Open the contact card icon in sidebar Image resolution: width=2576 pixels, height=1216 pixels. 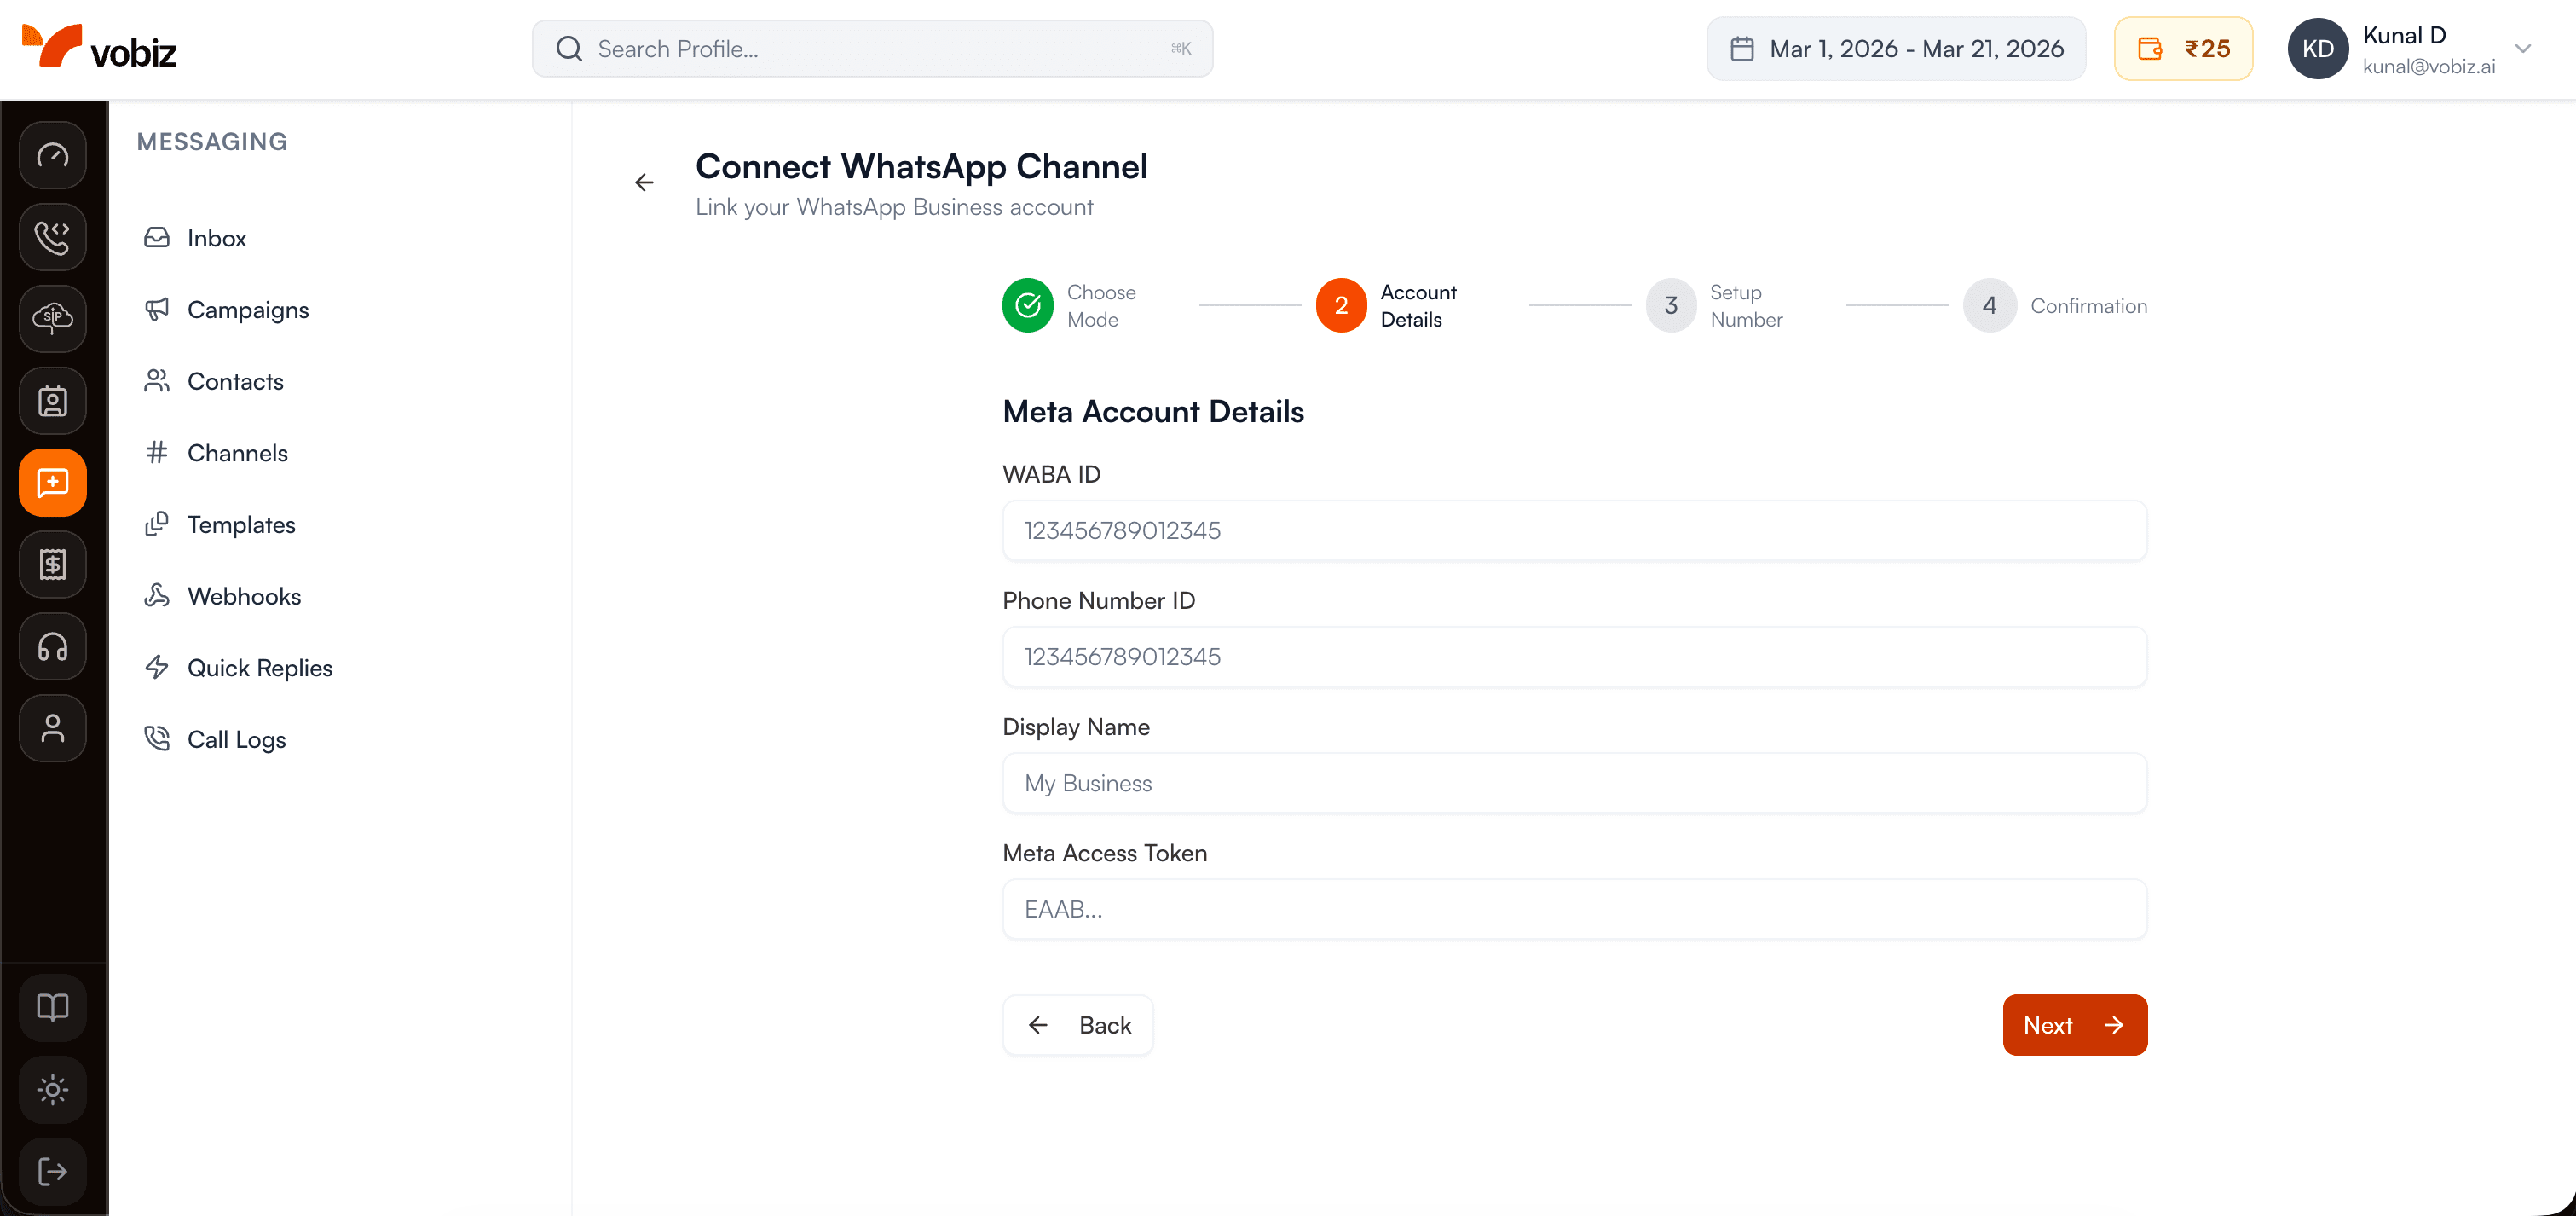coord(52,401)
